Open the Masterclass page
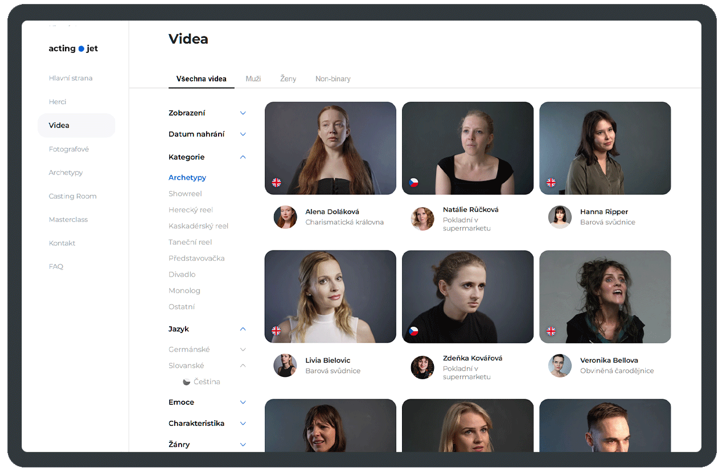This screenshot has width=722, height=476. pyautogui.click(x=68, y=219)
